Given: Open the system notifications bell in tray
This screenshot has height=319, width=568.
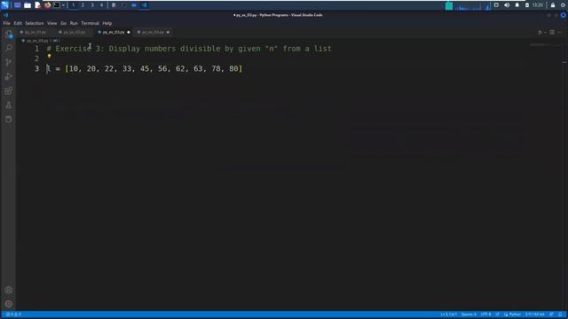Looking at the screenshot, I should tap(517, 5).
